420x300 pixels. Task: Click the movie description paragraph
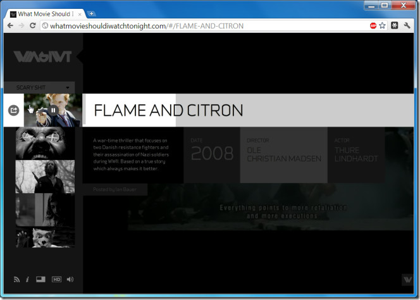click(x=131, y=154)
